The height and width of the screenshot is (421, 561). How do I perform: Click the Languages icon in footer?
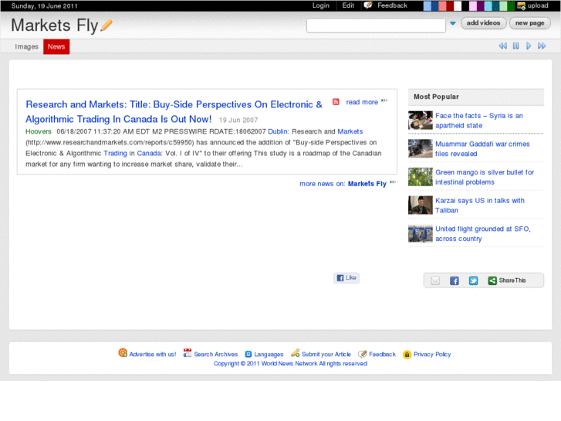tap(248, 354)
